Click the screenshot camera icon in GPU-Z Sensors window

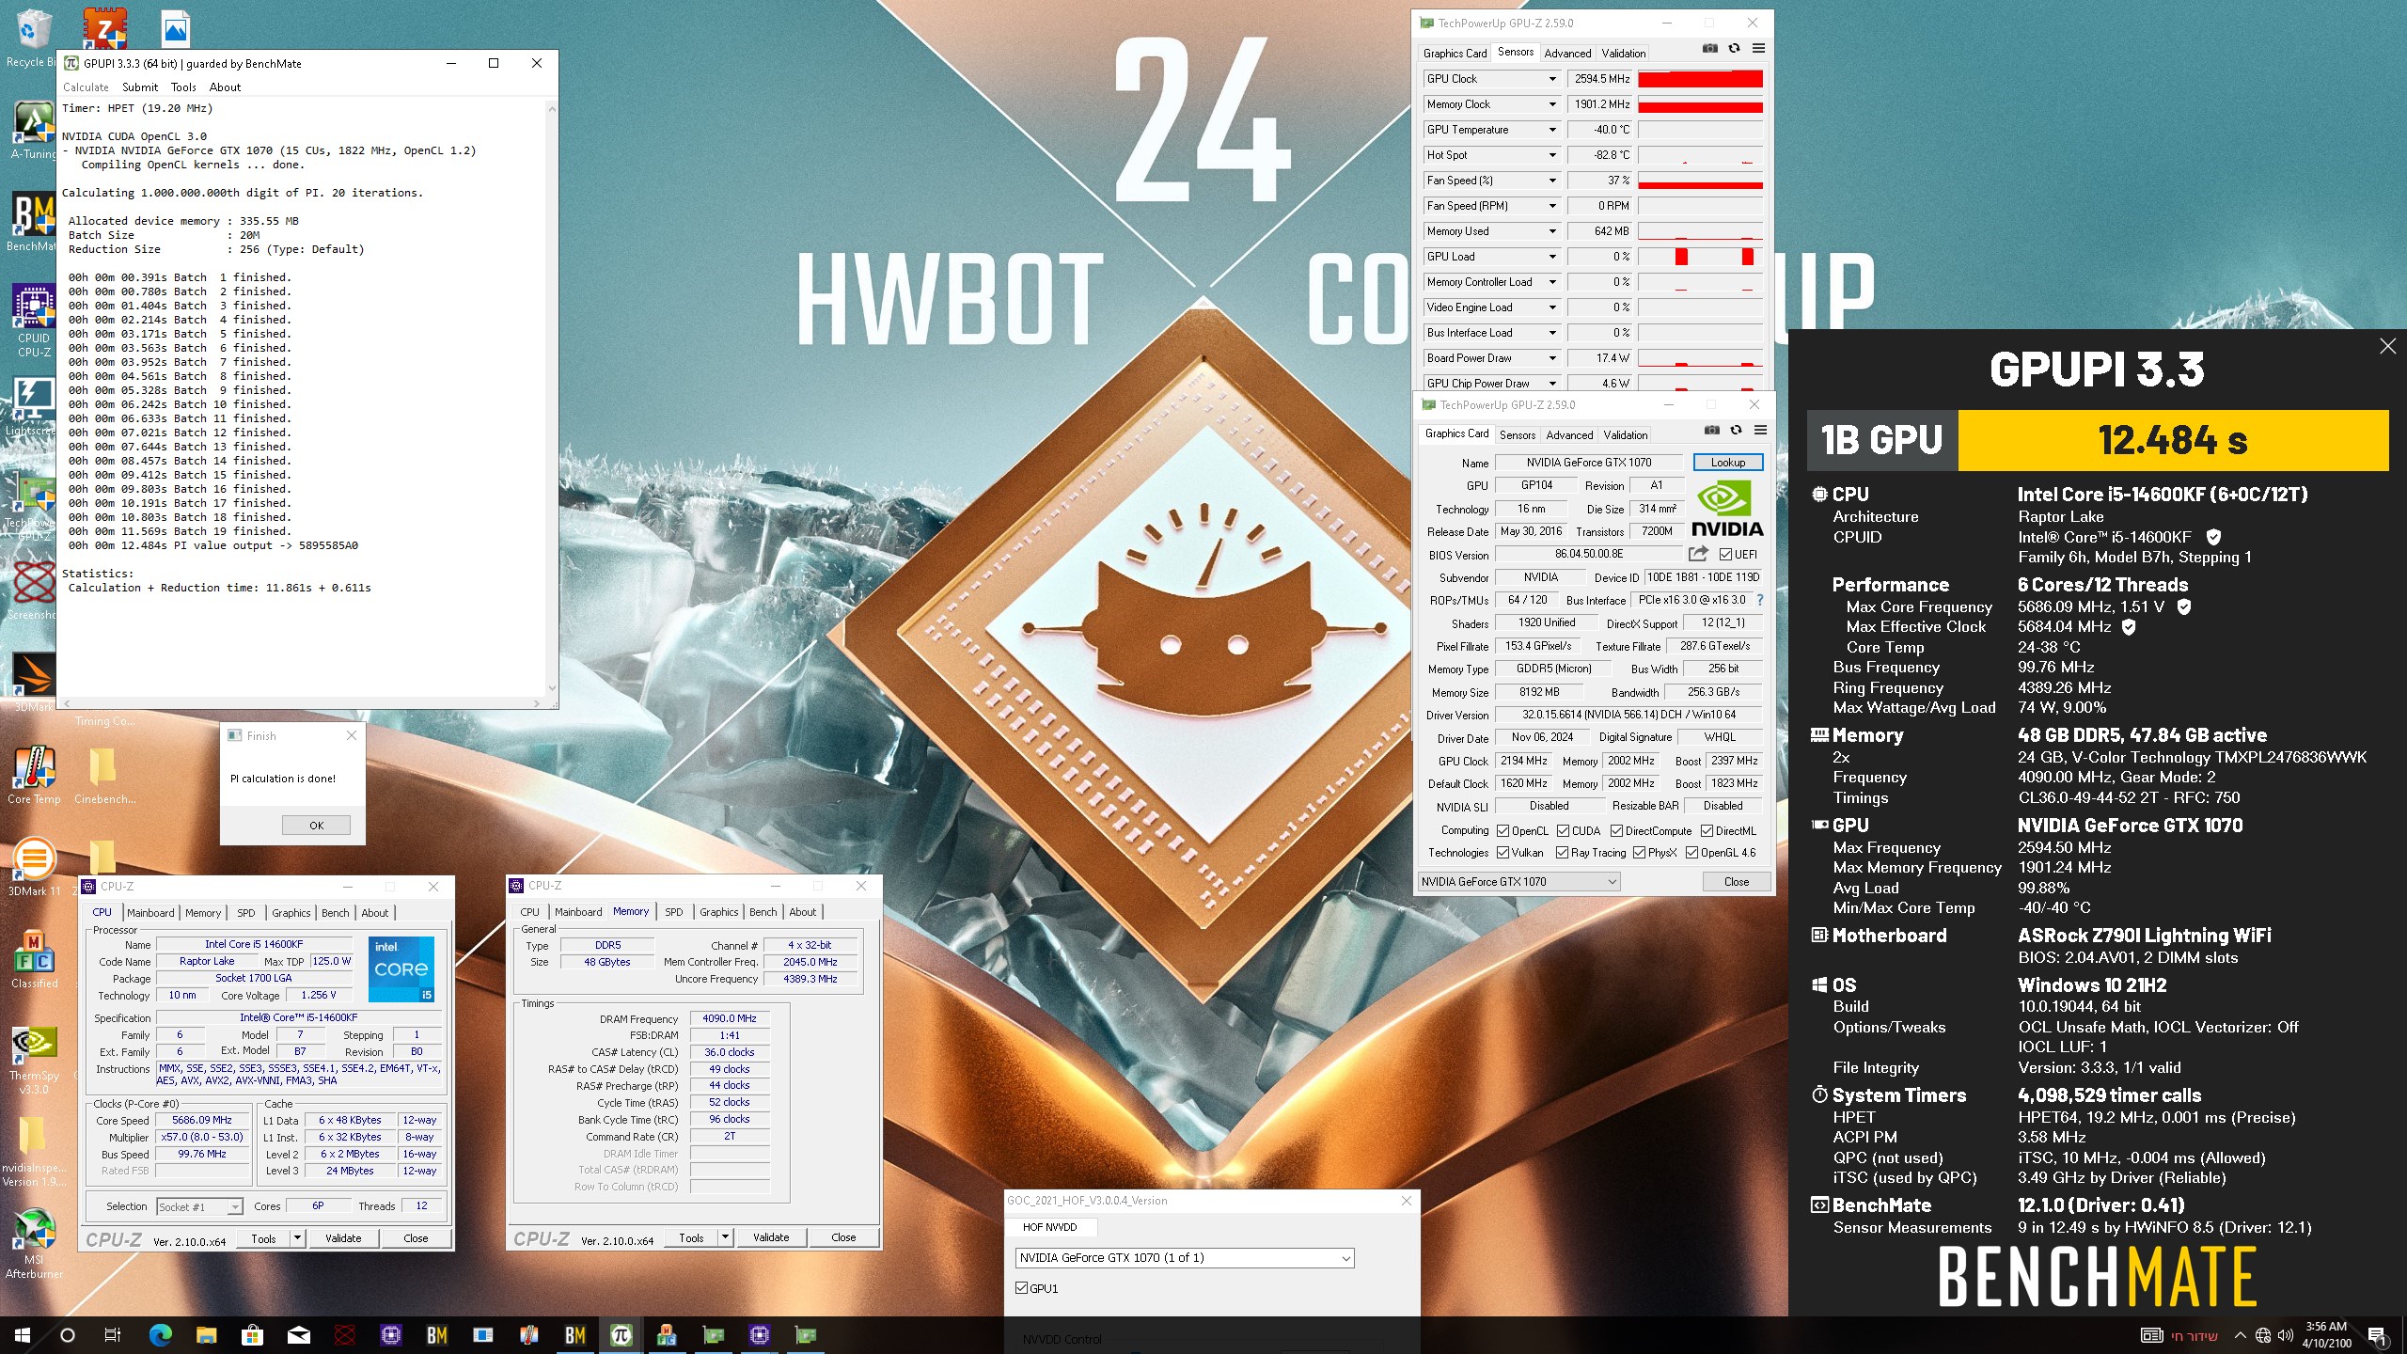click(x=1709, y=49)
